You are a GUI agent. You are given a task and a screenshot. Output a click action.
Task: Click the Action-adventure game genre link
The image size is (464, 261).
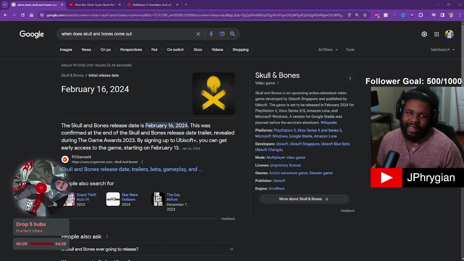tap(288, 173)
